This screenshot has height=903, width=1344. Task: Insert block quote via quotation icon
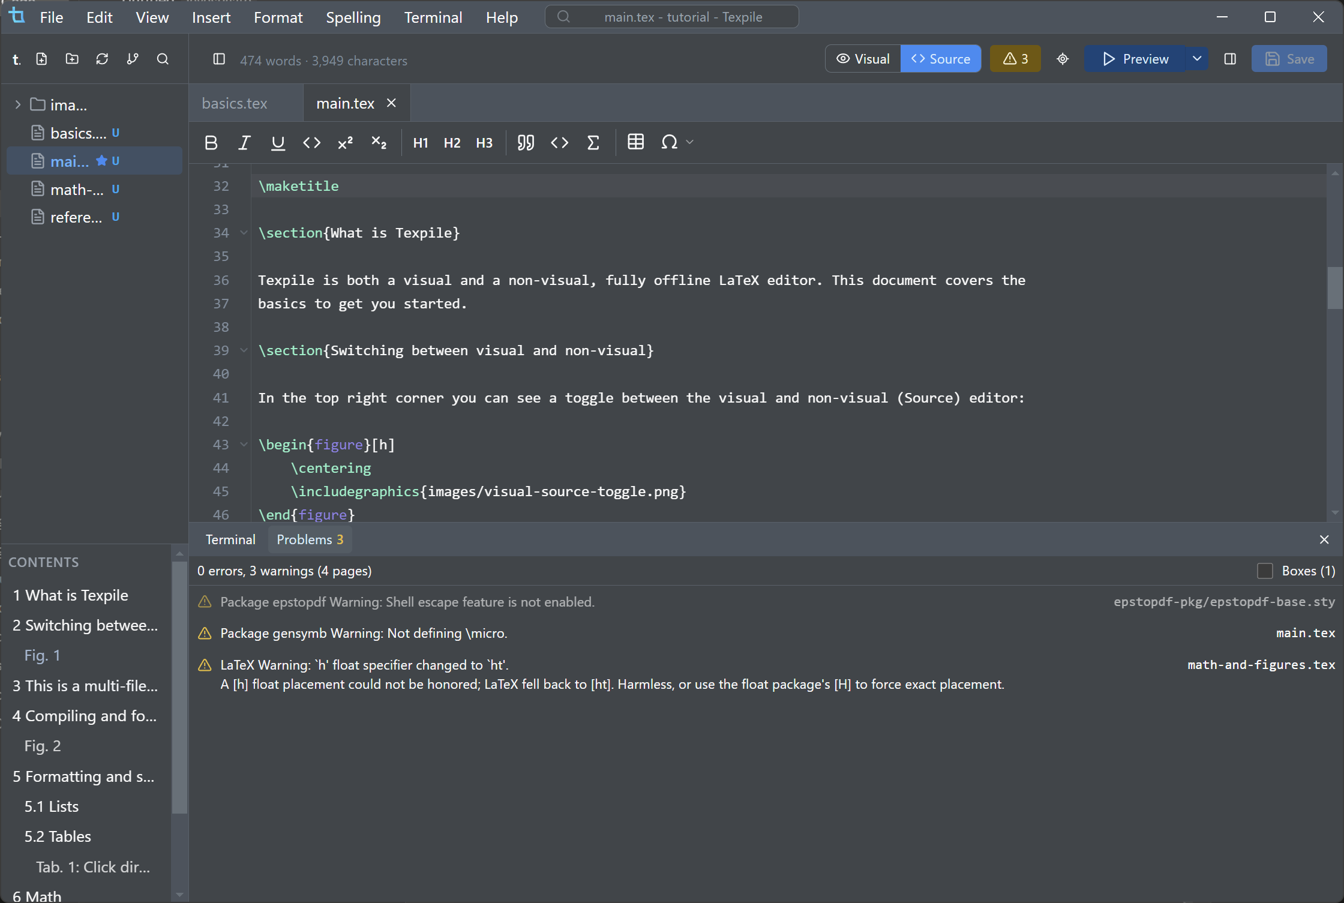pos(526,143)
